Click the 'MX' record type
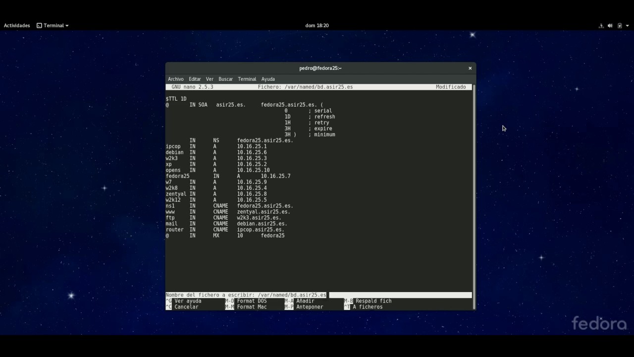Screen dimensions: 634x357 [x=216, y=236]
